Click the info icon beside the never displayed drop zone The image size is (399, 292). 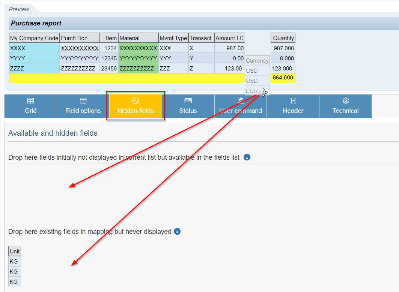tap(177, 232)
